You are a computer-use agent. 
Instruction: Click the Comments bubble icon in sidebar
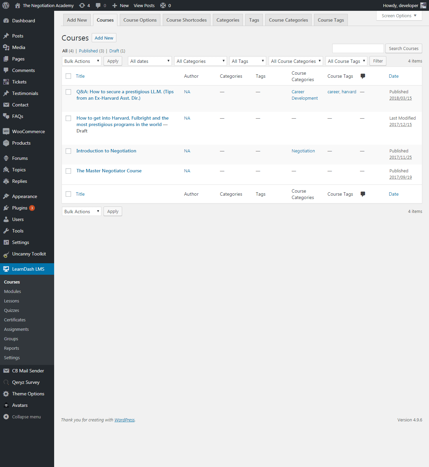pyautogui.click(x=6, y=70)
